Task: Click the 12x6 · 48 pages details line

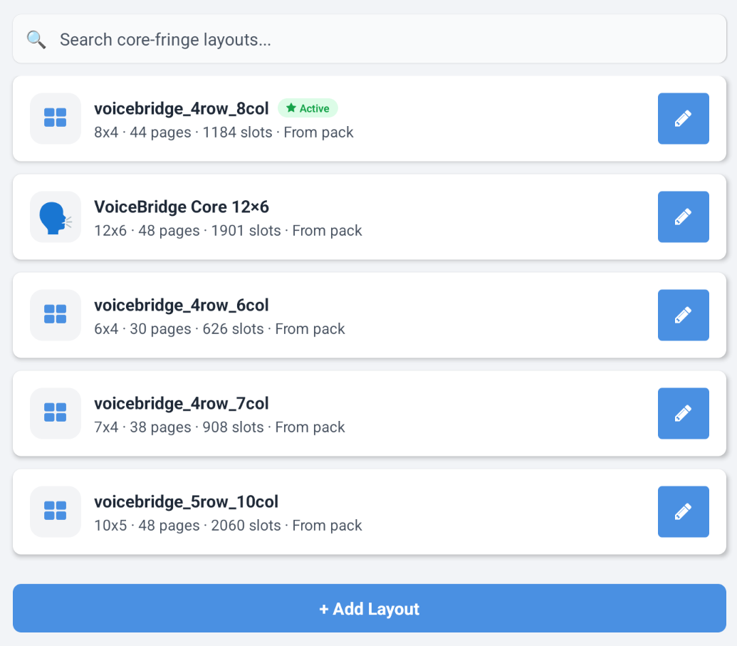Action: tap(228, 231)
